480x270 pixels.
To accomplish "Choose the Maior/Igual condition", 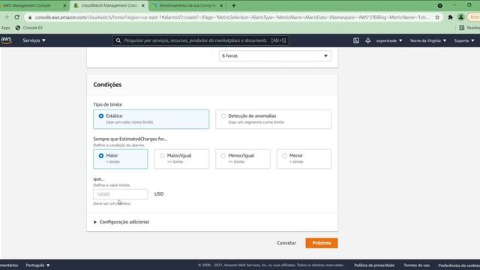I will pos(181,159).
